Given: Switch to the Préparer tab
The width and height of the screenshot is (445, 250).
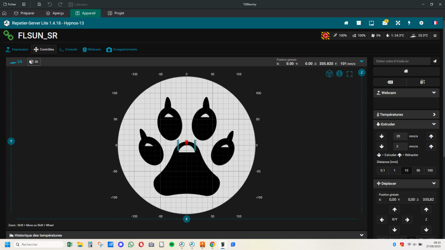Looking at the screenshot, I should 24,13.
